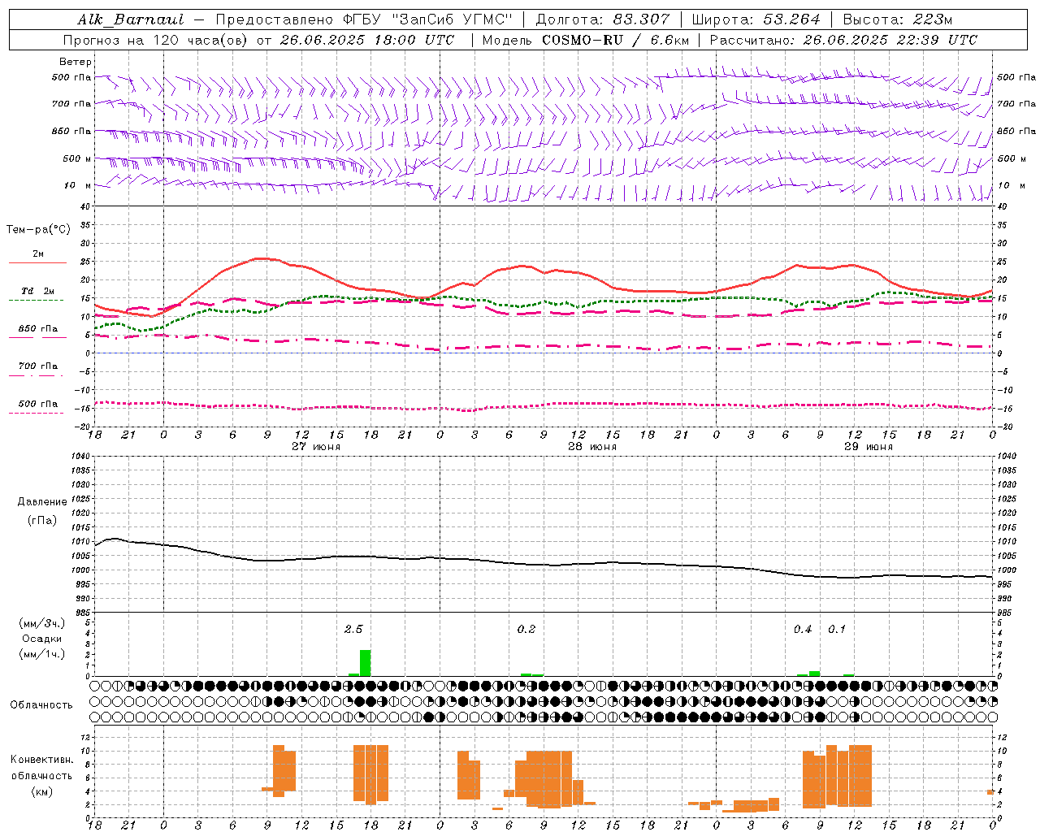The height and width of the screenshot is (832, 1040).
Task: Click the Тем-ра(°C) axis label
Action: 38,230
